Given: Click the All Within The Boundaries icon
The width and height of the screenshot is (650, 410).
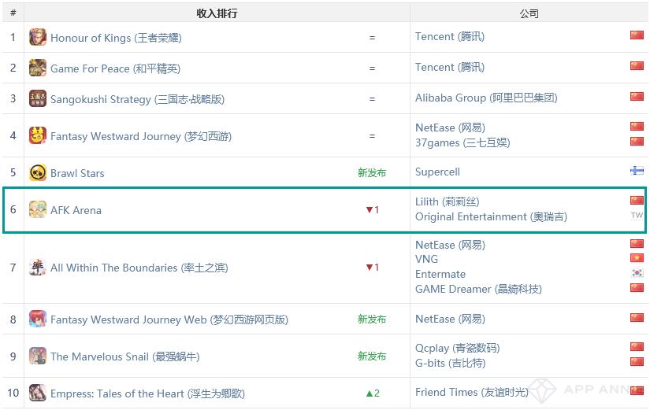Looking at the screenshot, I should pyautogui.click(x=38, y=268).
